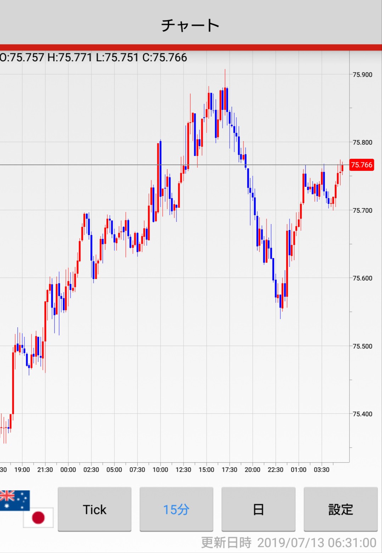
Task: Tap the red 75.766 current price tag
Action: tap(361, 165)
